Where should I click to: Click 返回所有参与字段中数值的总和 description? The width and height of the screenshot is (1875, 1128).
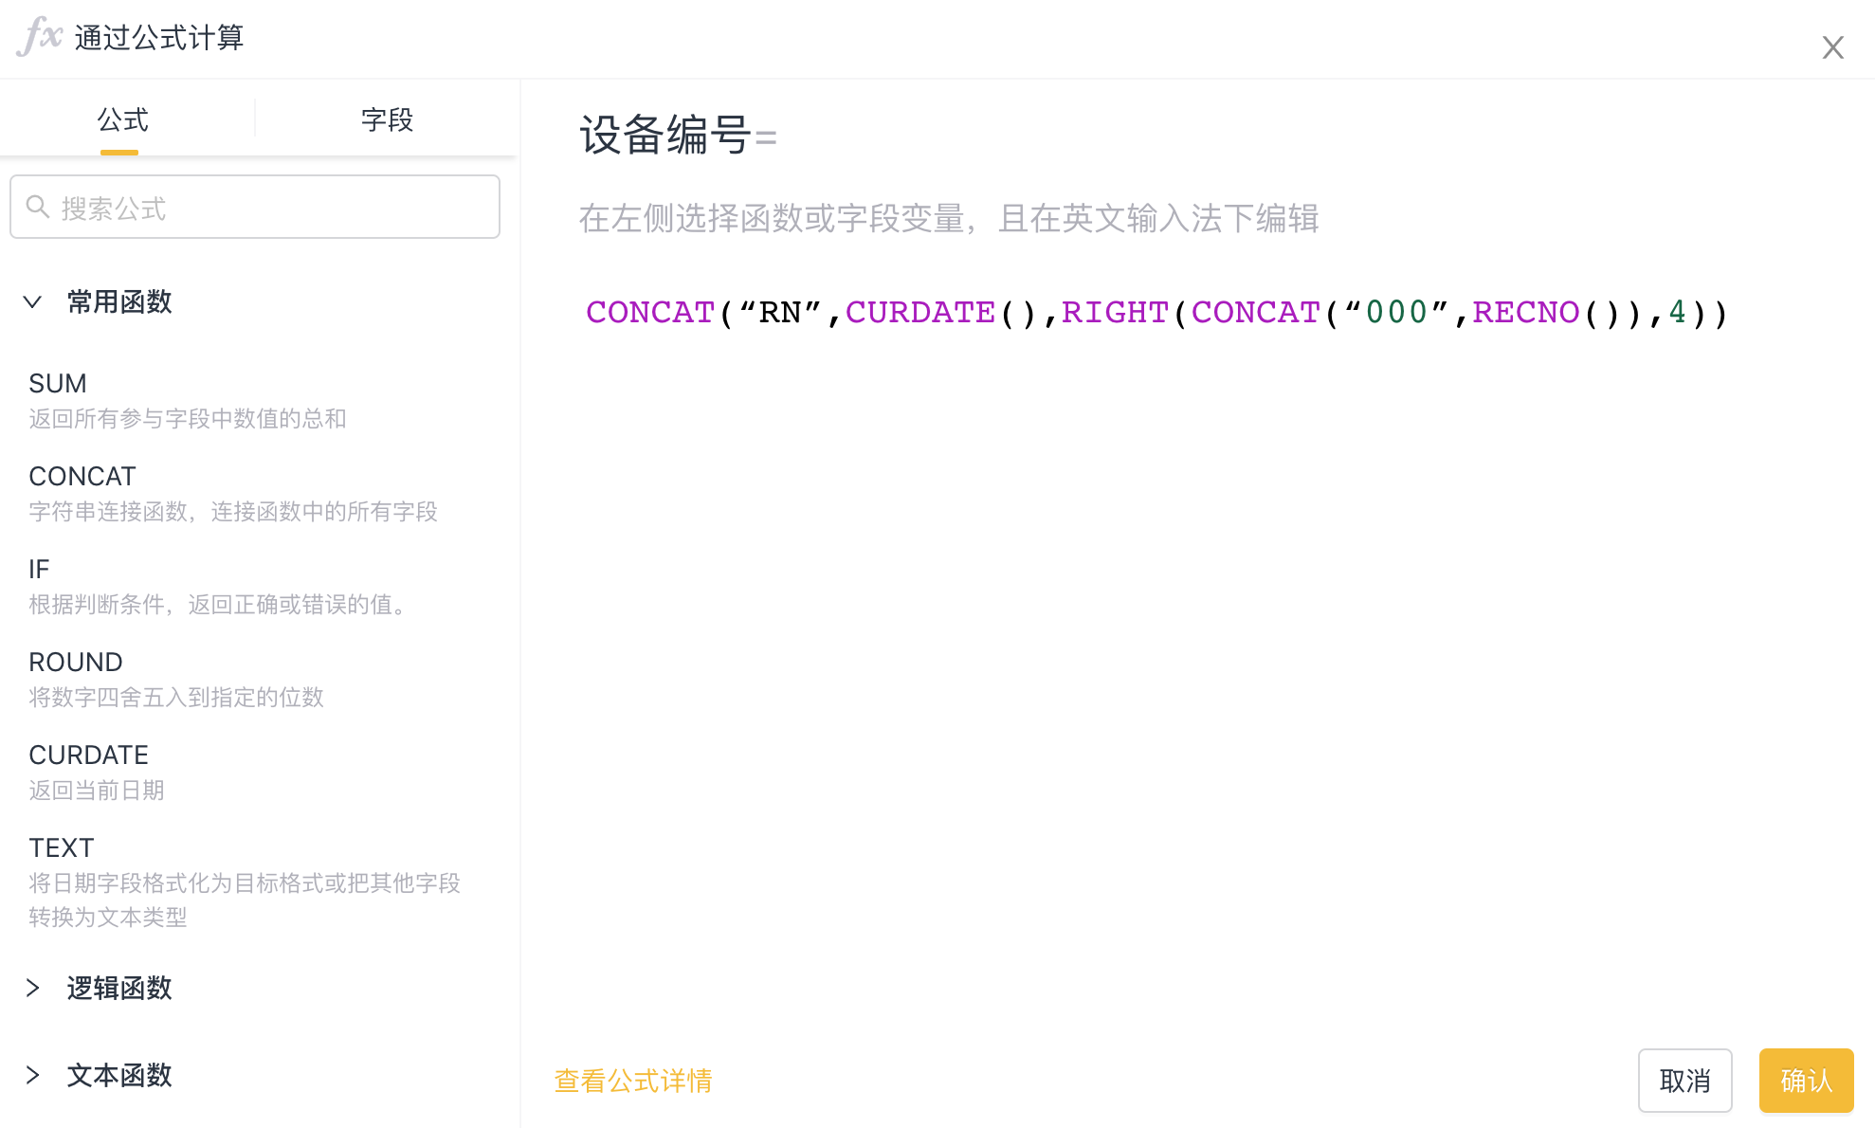click(188, 419)
